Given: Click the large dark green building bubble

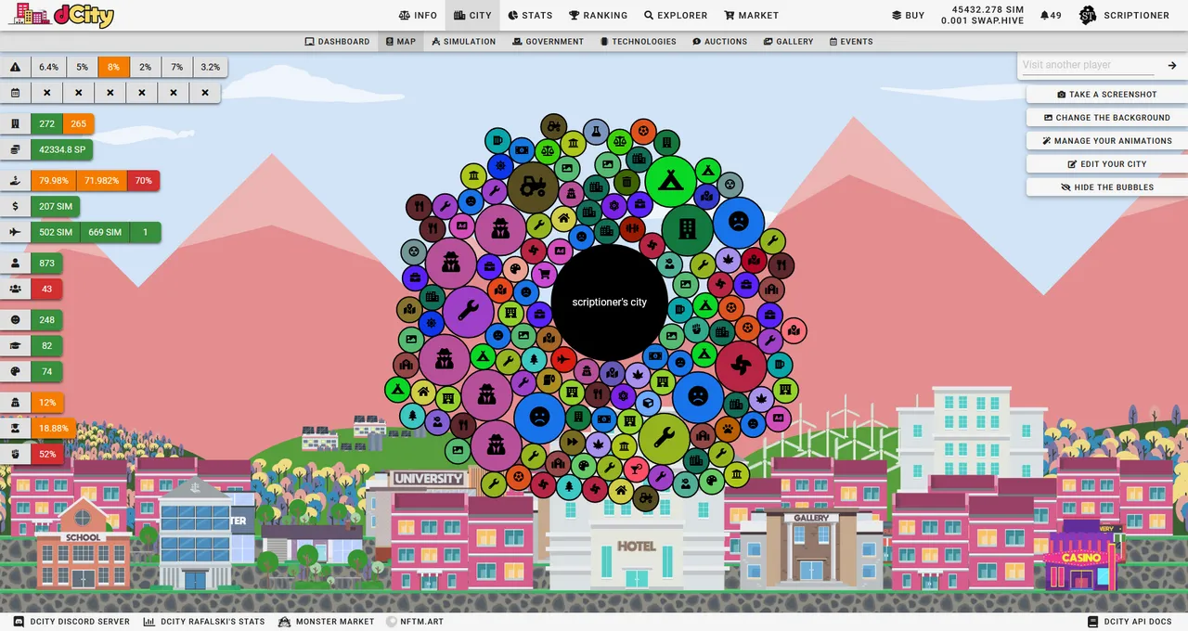Looking at the screenshot, I should [688, 229].
